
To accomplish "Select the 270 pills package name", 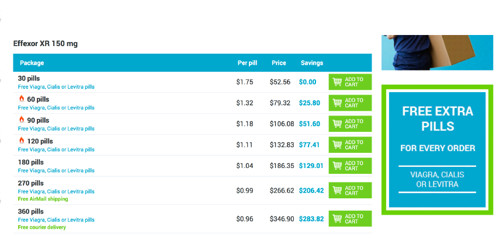I will [31, 183].
